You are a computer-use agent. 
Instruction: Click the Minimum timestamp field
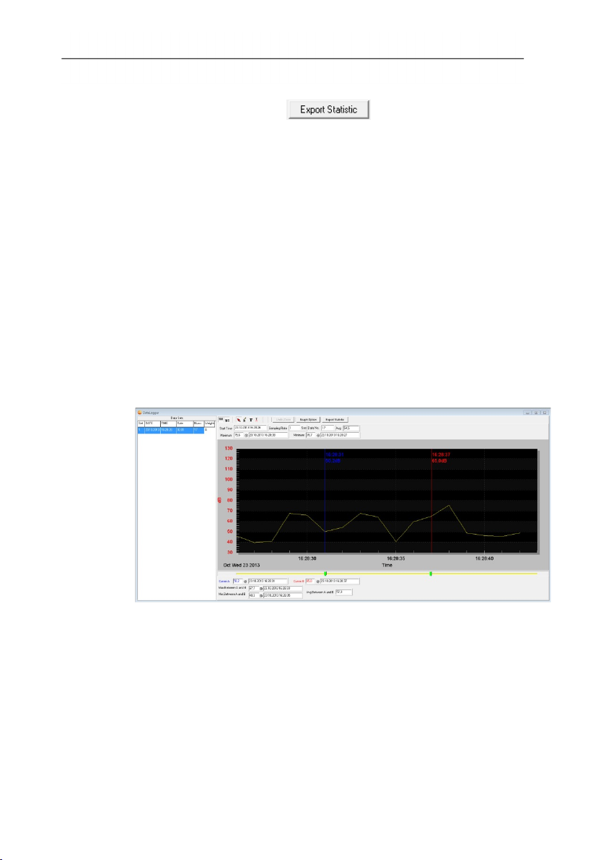(x=340, y=435)
